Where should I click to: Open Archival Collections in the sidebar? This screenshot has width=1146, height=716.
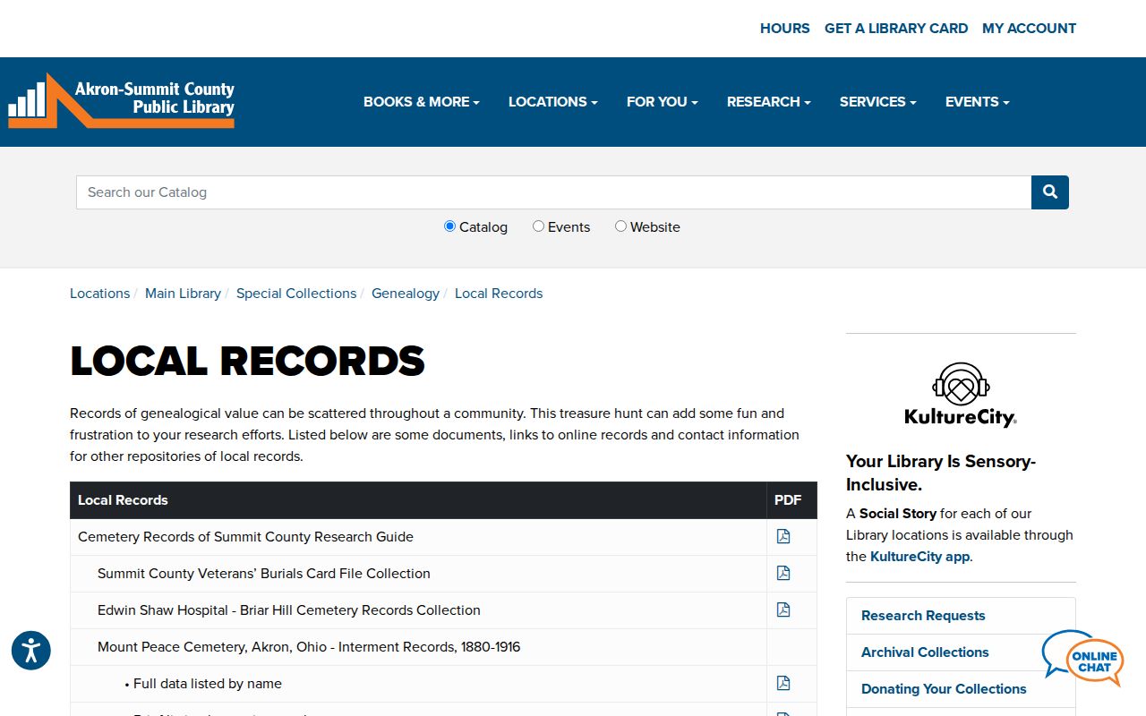(x=961, y=652)
